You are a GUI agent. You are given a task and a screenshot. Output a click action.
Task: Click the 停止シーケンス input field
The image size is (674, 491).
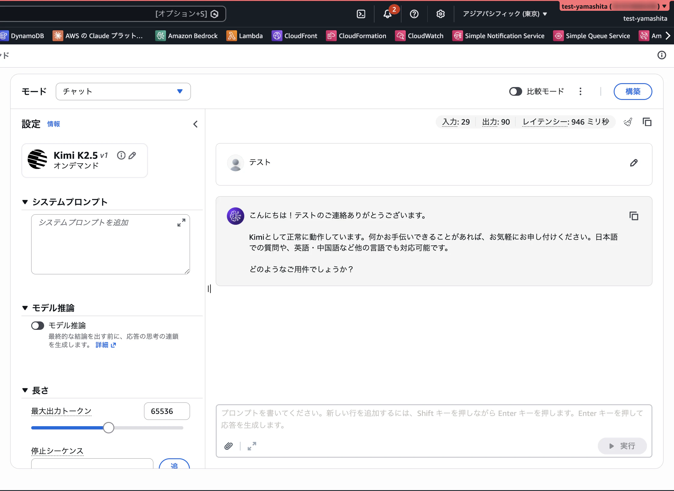pyautogui.click(x=92, y=463)
